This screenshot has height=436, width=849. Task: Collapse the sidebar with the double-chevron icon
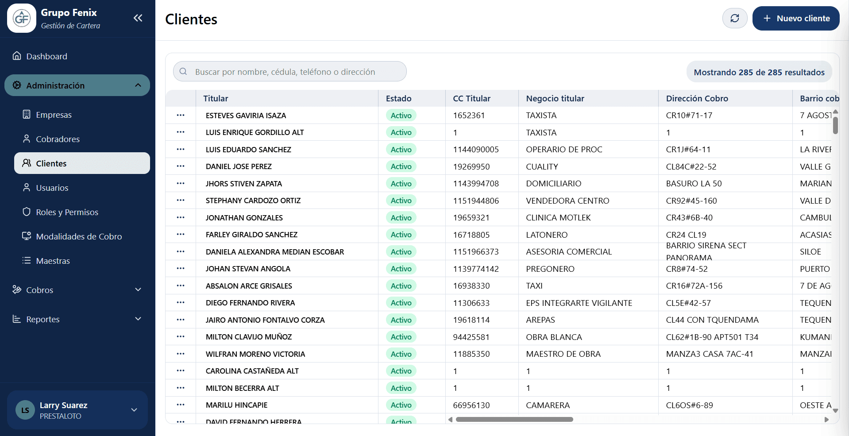pyautogui.click(x=138, y=18)
